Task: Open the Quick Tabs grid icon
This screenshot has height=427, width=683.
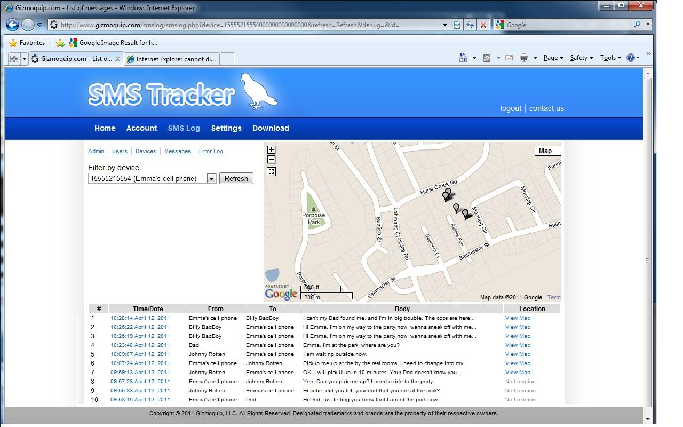Action: tap(14, 59)
